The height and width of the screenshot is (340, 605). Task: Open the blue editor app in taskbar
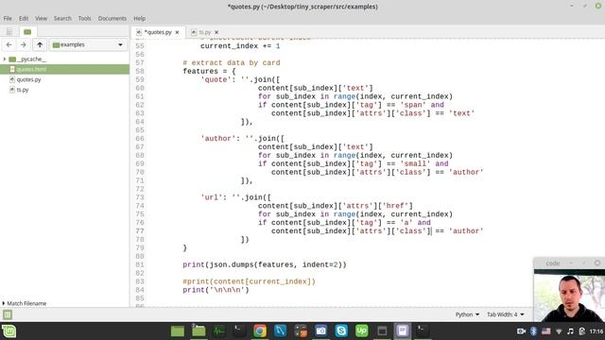[x=280, y=331]
